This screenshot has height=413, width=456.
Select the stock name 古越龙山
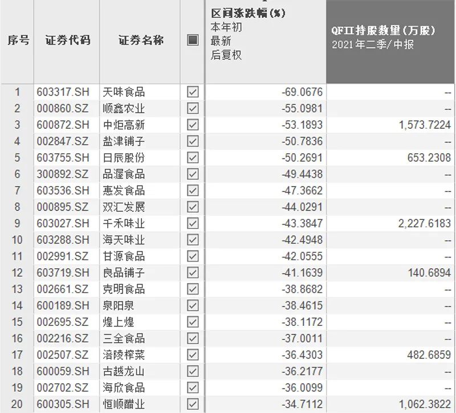click(x=124, y=371)
